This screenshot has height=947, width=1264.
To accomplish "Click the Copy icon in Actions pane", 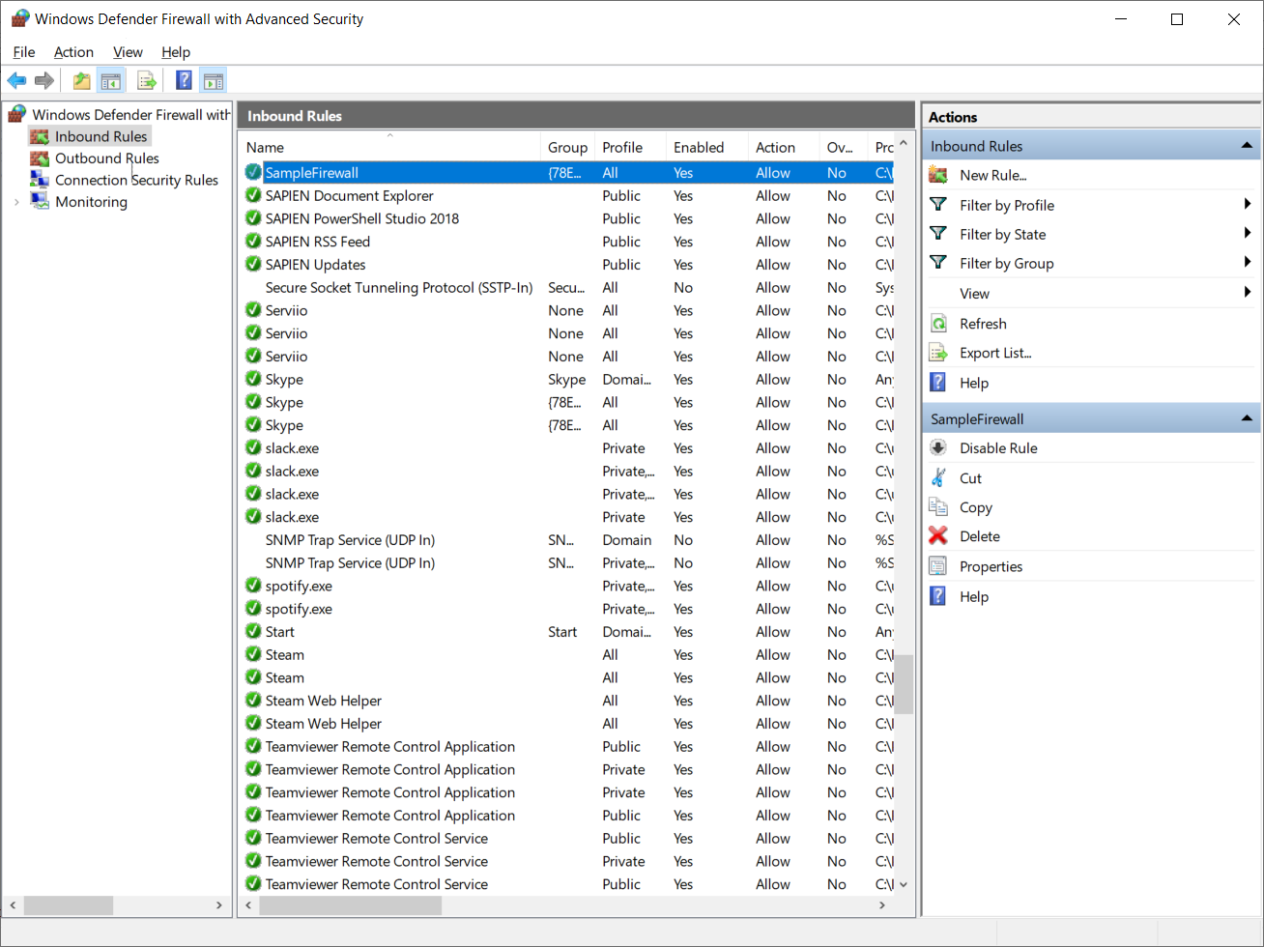I will pyautogui.click(x=937, y=507).
